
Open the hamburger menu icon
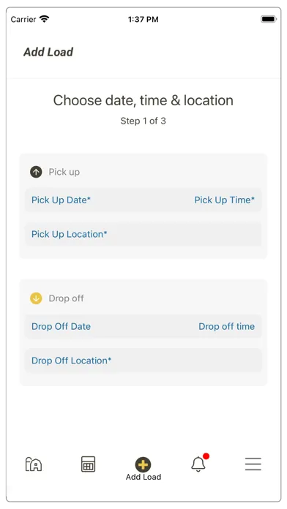pos(253,464)
